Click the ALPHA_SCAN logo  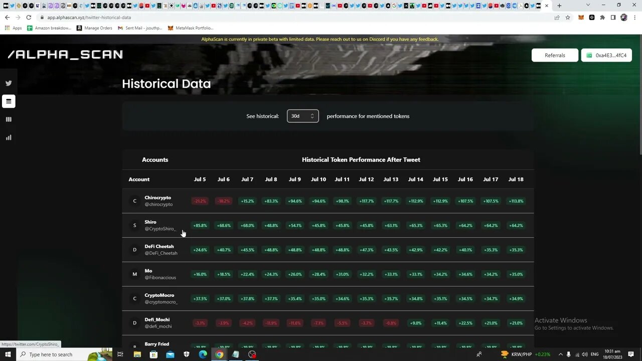[65, 54]
